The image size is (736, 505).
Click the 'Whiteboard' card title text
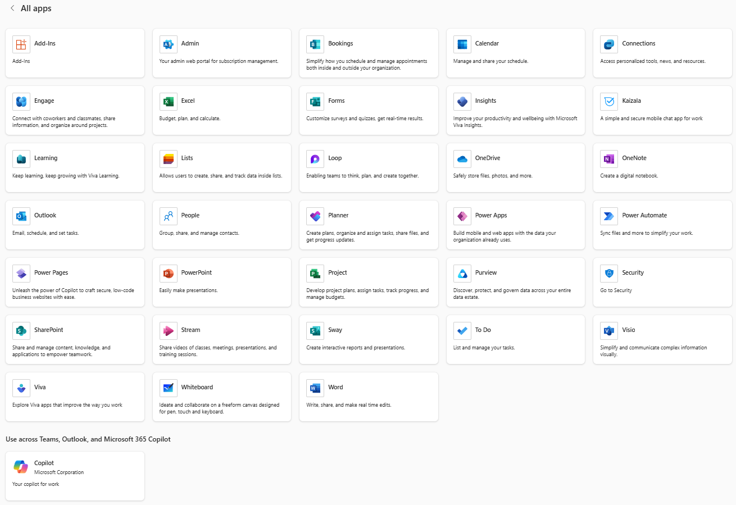click(197, 387)
